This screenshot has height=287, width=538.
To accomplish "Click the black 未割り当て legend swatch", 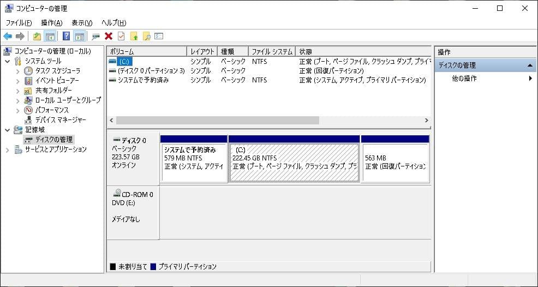I will point(113,266).
